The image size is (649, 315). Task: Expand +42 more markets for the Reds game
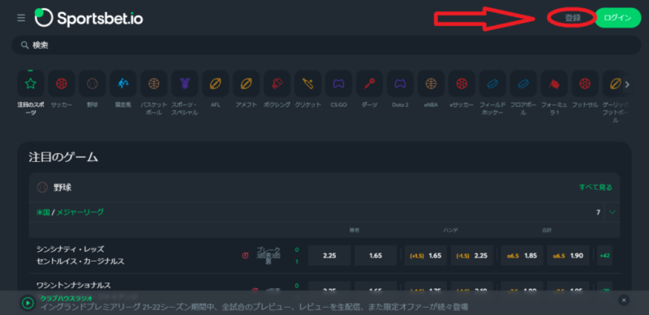[604, 255]
